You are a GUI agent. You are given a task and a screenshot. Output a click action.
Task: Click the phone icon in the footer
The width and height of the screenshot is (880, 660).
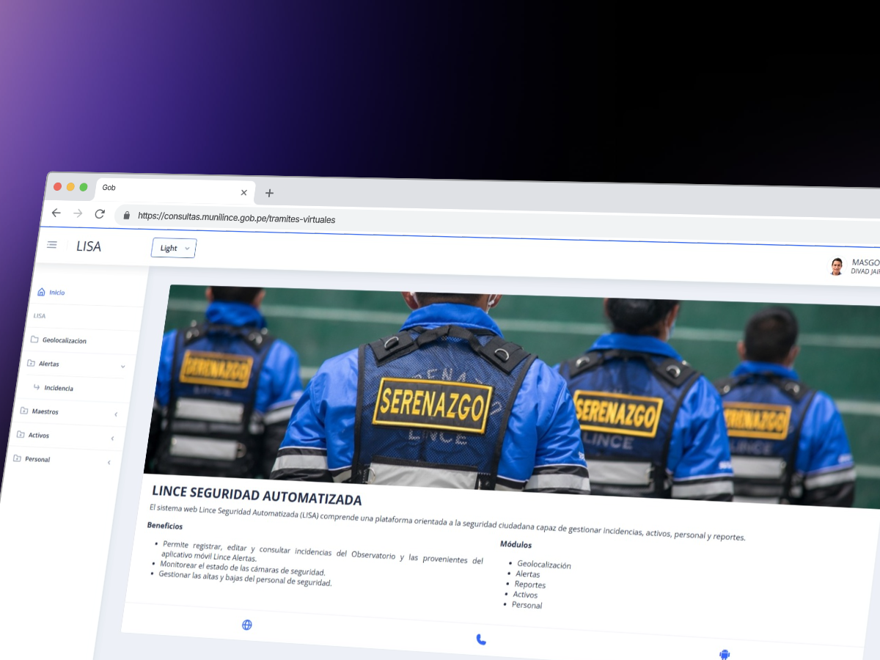[481, 639]
